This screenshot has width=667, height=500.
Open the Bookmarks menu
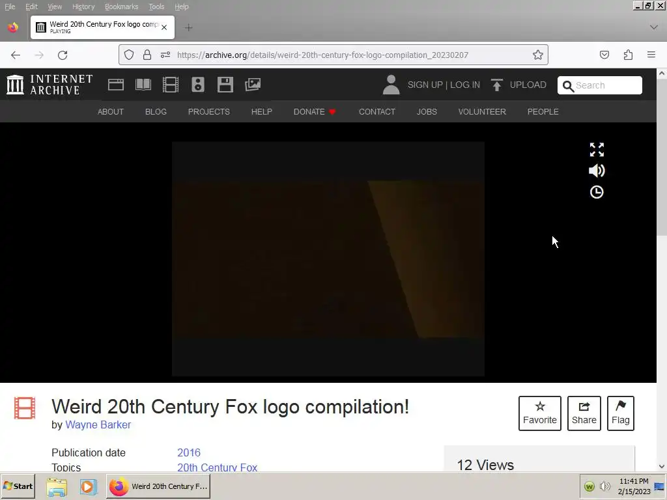122,7
